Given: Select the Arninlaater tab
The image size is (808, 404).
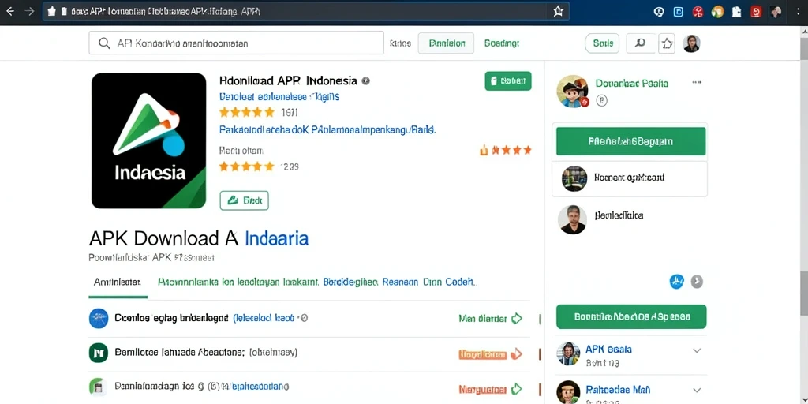Looking at the screenshot, I should tap(118, 282).
